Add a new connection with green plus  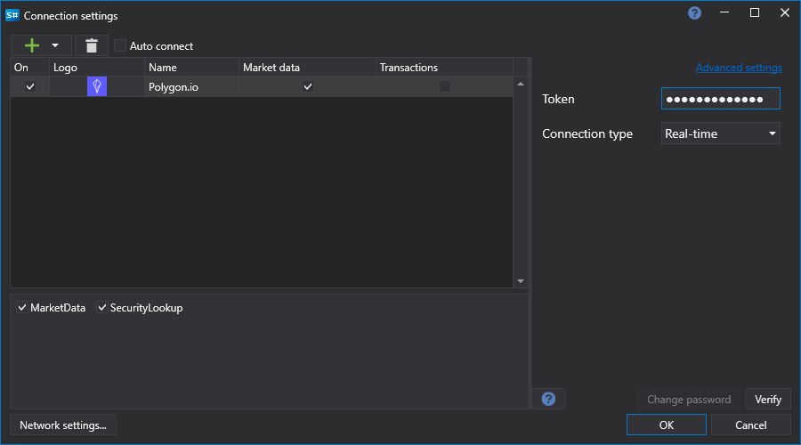coord(32,45)
